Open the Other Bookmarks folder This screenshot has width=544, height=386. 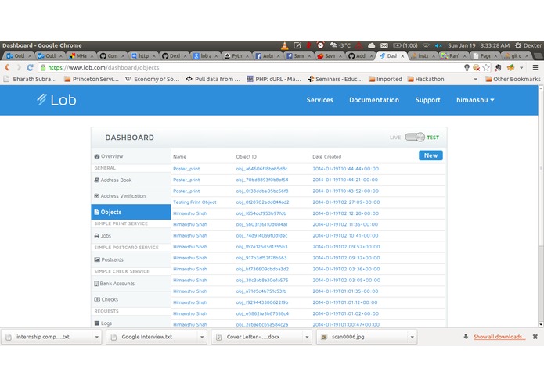click(x=513, y=79)
